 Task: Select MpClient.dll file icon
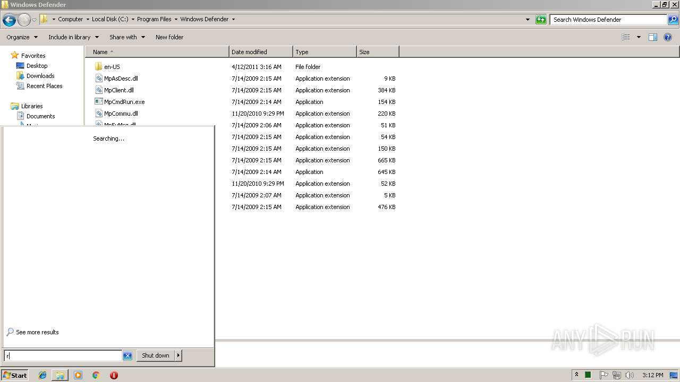click(98, 90)
